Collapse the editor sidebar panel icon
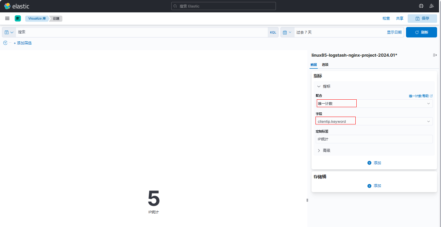The image size is (441, 227). pos(435,55)
